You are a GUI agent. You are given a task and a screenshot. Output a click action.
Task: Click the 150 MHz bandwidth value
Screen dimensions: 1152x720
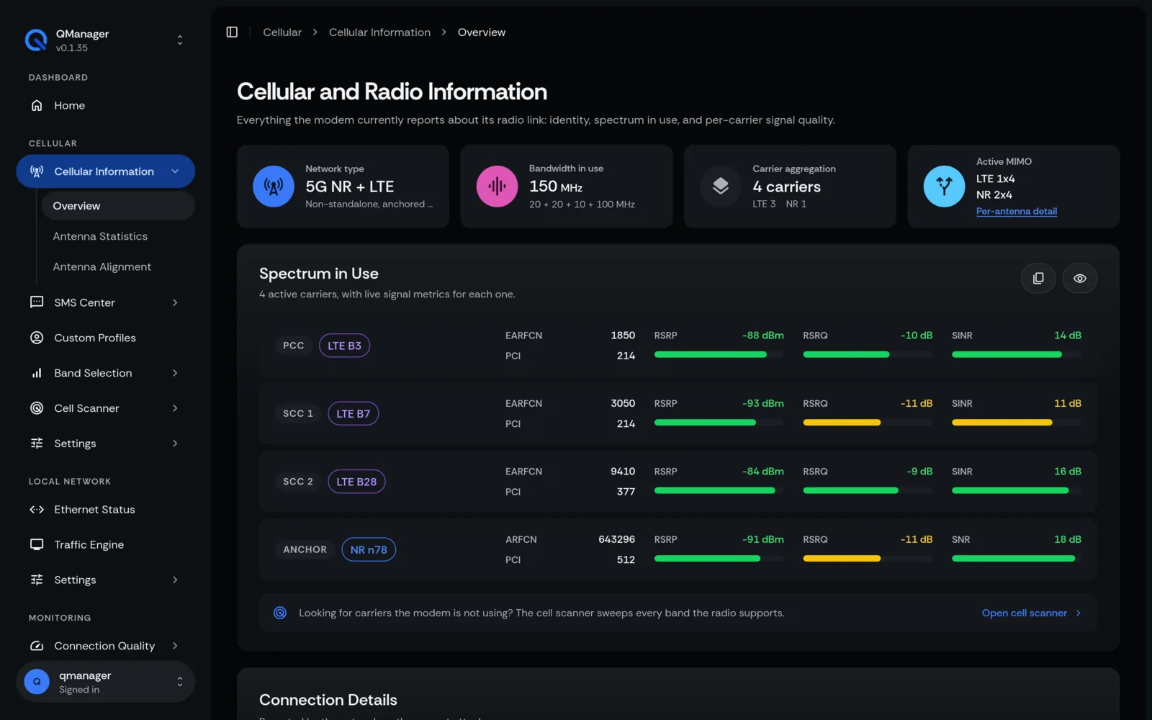556,186
